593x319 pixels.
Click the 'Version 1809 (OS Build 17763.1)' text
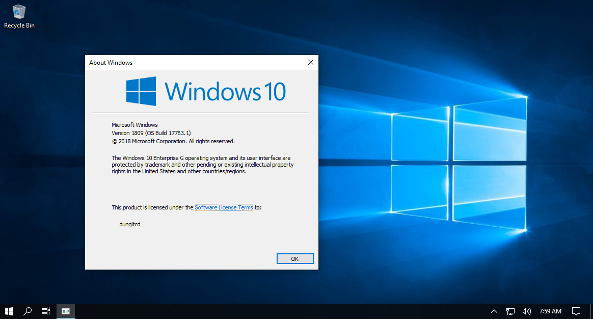151,133
